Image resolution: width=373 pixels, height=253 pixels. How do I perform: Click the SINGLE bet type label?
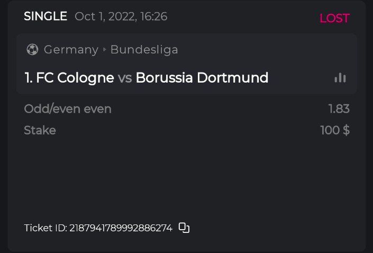(x=46, y=16)
